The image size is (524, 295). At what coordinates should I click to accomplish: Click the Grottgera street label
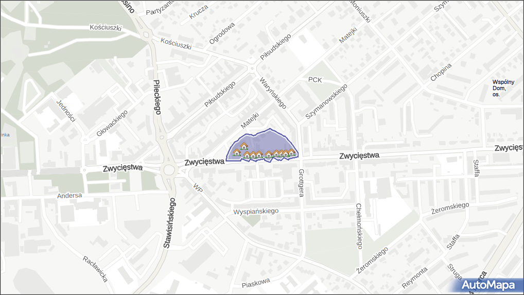tap(302, 184)
